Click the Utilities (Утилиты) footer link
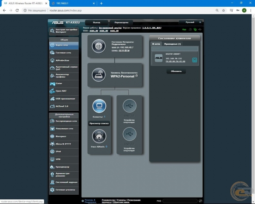Image resolution: width=255 pixels, height=204 pixels. pyautogui.click(x=121, y=200)
